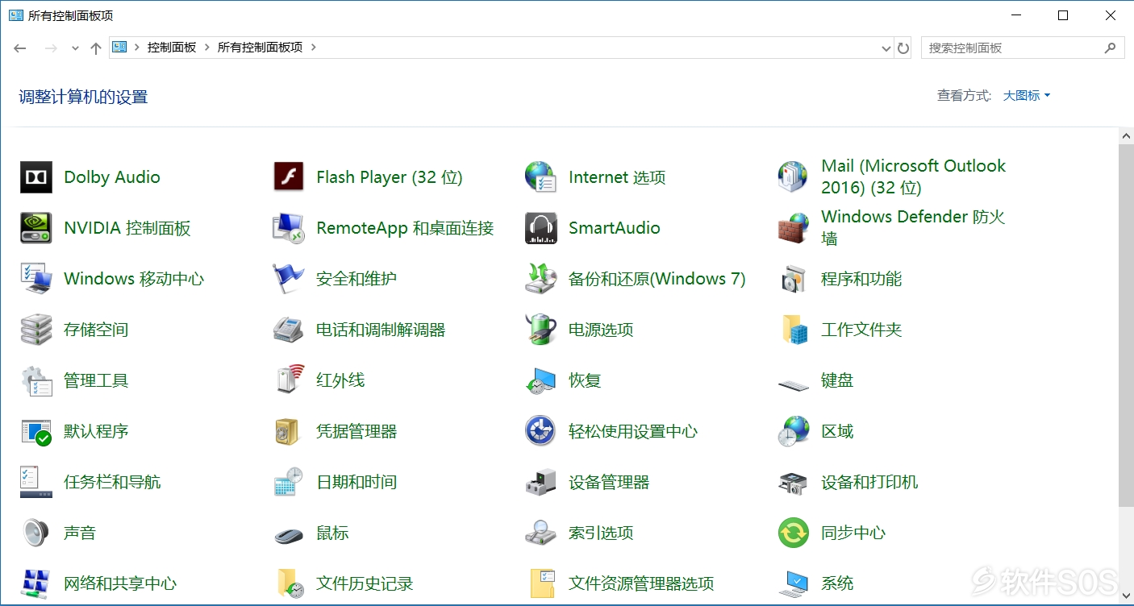Expand the address bar history dropdown arrow

[x=886, y=48]
